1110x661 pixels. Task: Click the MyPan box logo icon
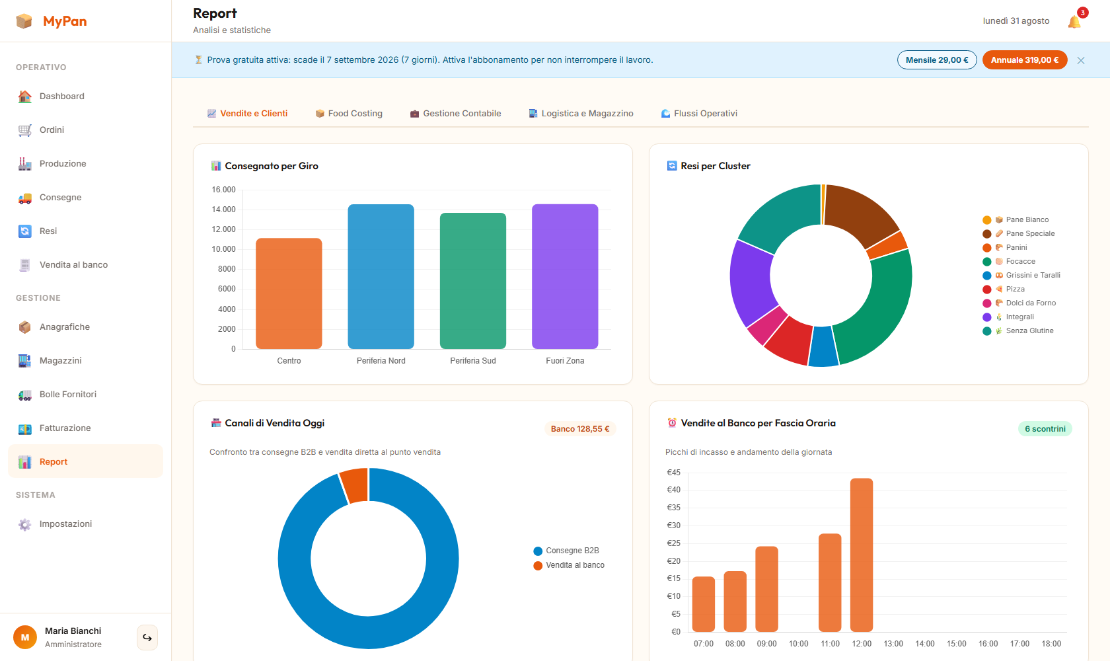24,21
